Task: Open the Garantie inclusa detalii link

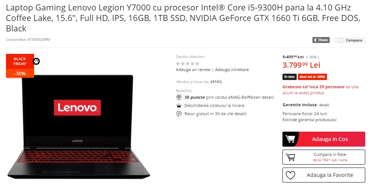Action: pos(324,105)
